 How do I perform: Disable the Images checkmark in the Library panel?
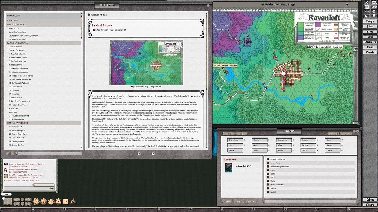[x=317, y=140]
